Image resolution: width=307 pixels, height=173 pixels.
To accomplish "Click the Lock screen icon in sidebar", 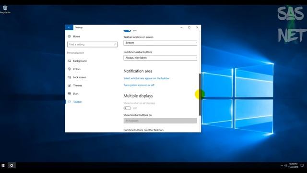I will pos(69,77).
